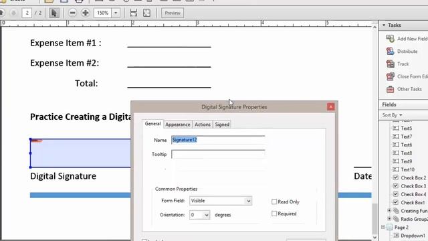Switch to the Signed tab
This screenshot has width=428, height=241.
coord(222,125)
